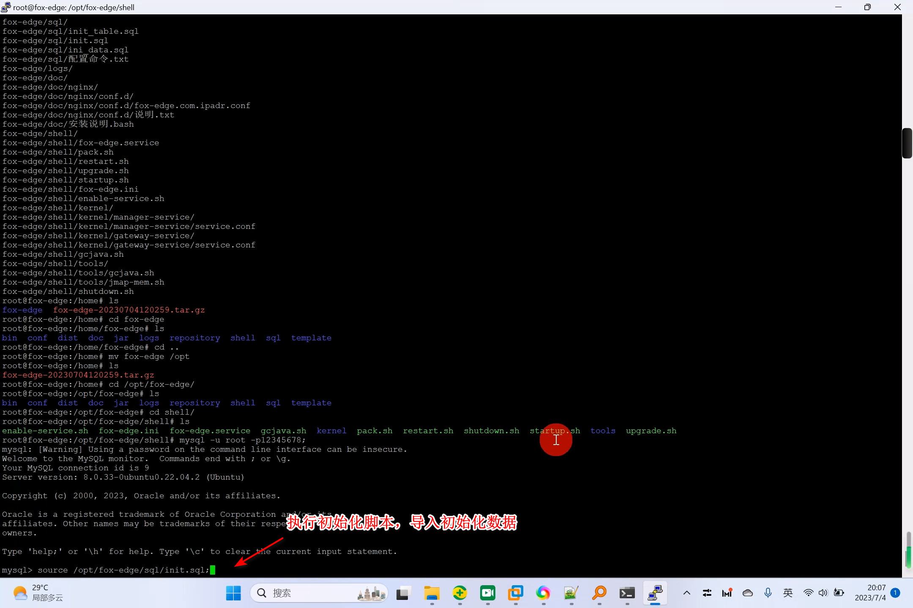Click the tray sliders settings icon
The image size is (913, 608).
[x=707, y=593]
